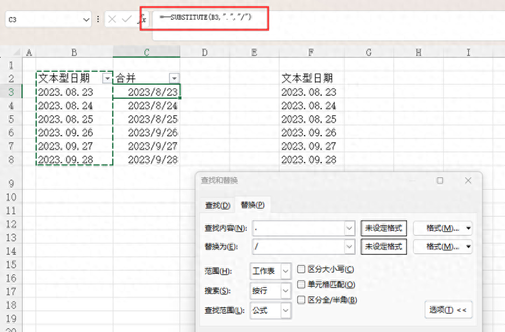Screen dimensions: 505x332
Task: Enable the 区分大小写 checkbox
Action: (x=301, y=269)
